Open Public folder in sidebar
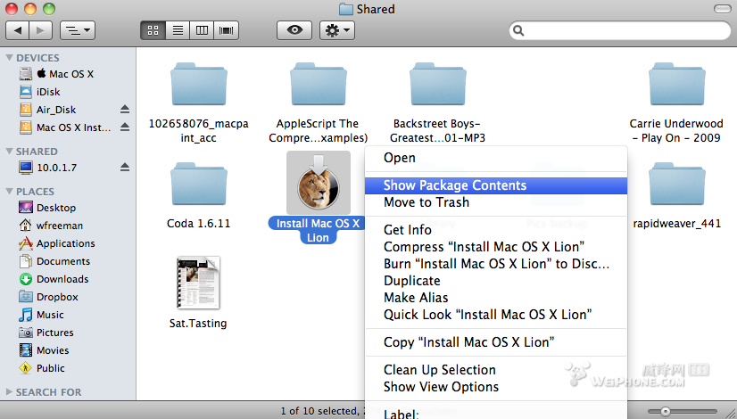The image size is (737, 419). coord(42,368)
